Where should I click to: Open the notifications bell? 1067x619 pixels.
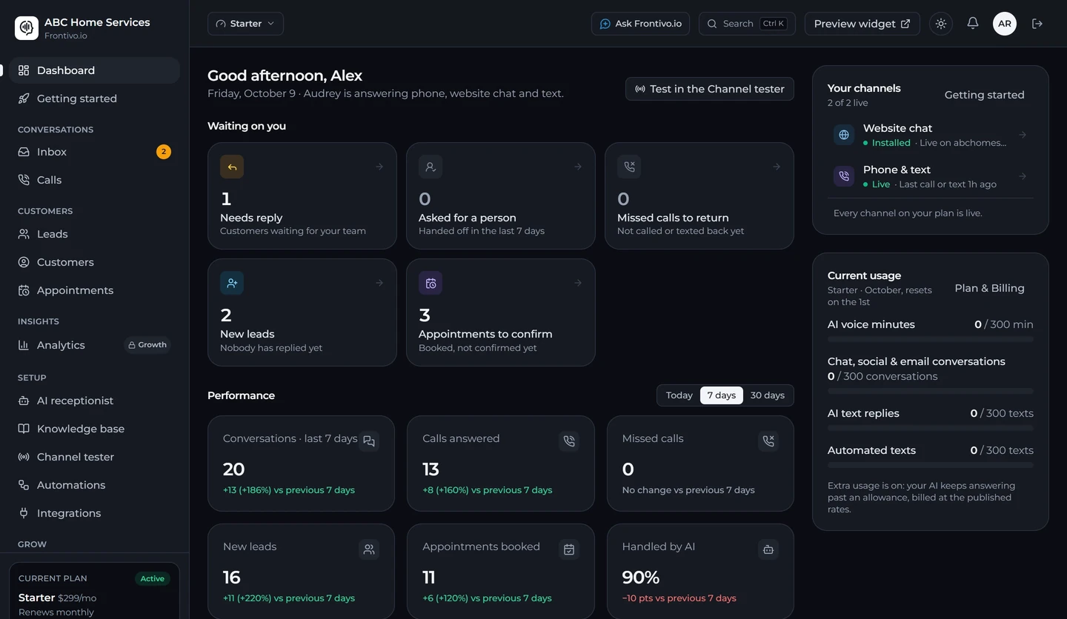click(x=973, y=24)
